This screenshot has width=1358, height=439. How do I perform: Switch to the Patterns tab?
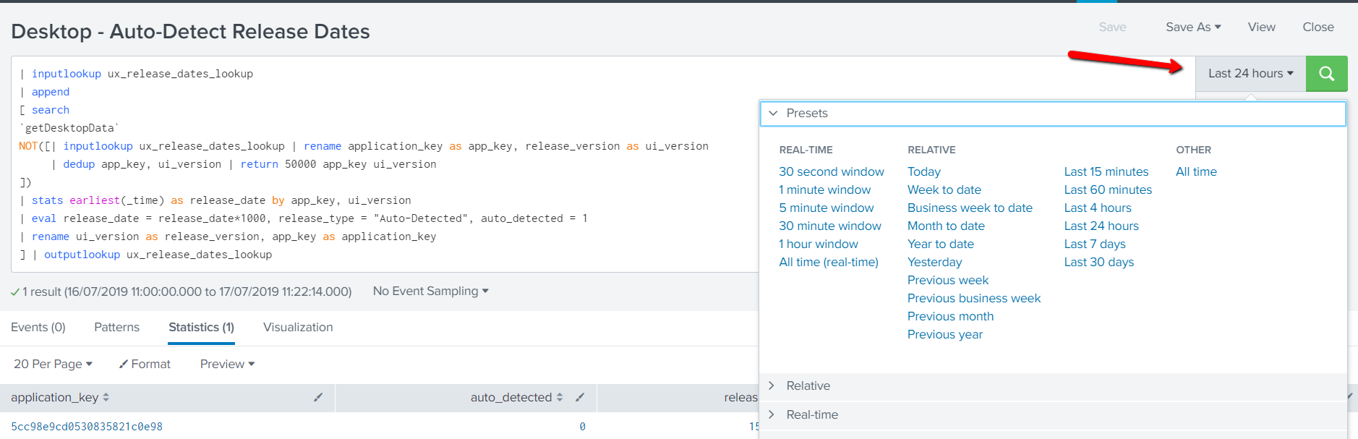[116, 327]
